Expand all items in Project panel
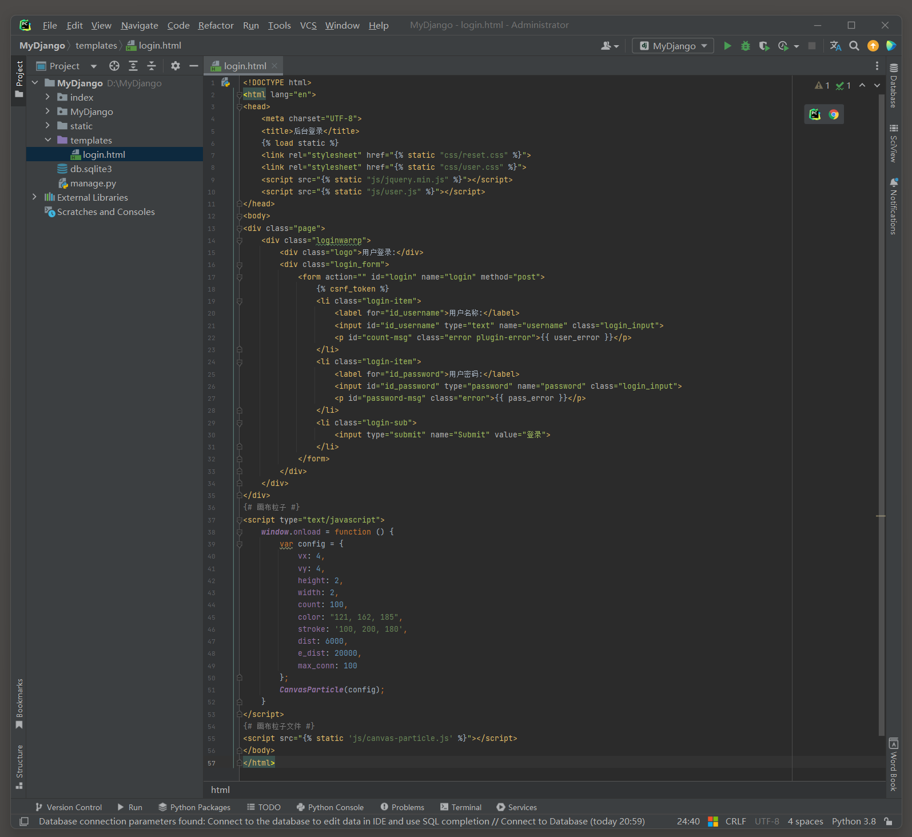 (133, 66)
